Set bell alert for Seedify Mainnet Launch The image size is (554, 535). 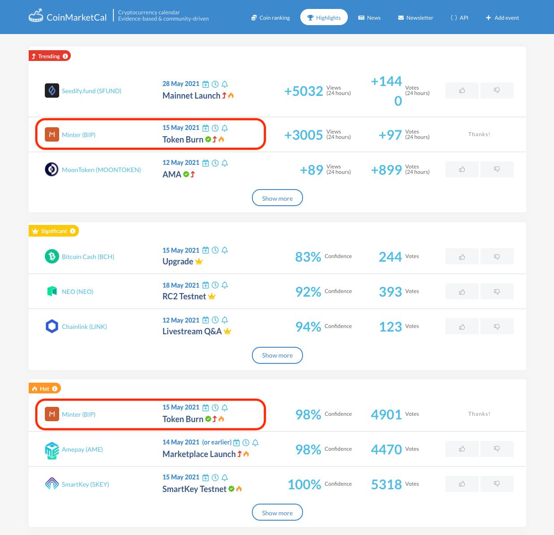225,84
